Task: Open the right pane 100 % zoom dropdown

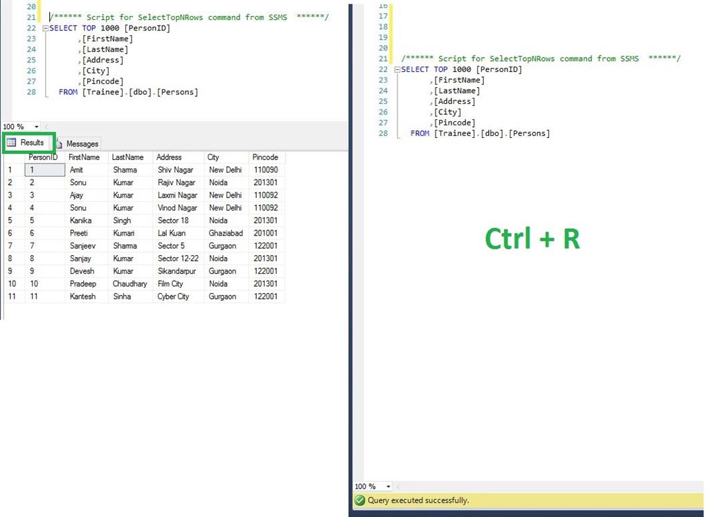Action: (x=388, y=487)
